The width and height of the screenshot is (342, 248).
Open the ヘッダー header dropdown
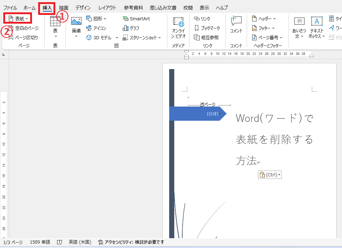(x=264, y=19)
